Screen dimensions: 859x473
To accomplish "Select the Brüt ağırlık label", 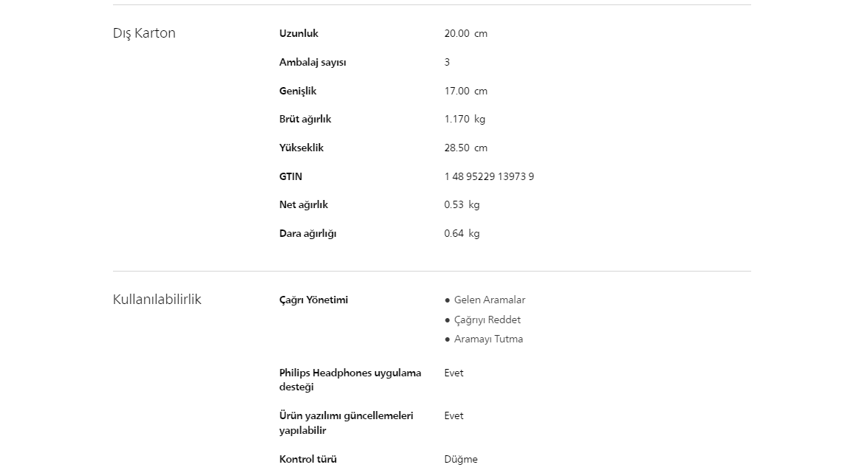I will coord(305,119).
